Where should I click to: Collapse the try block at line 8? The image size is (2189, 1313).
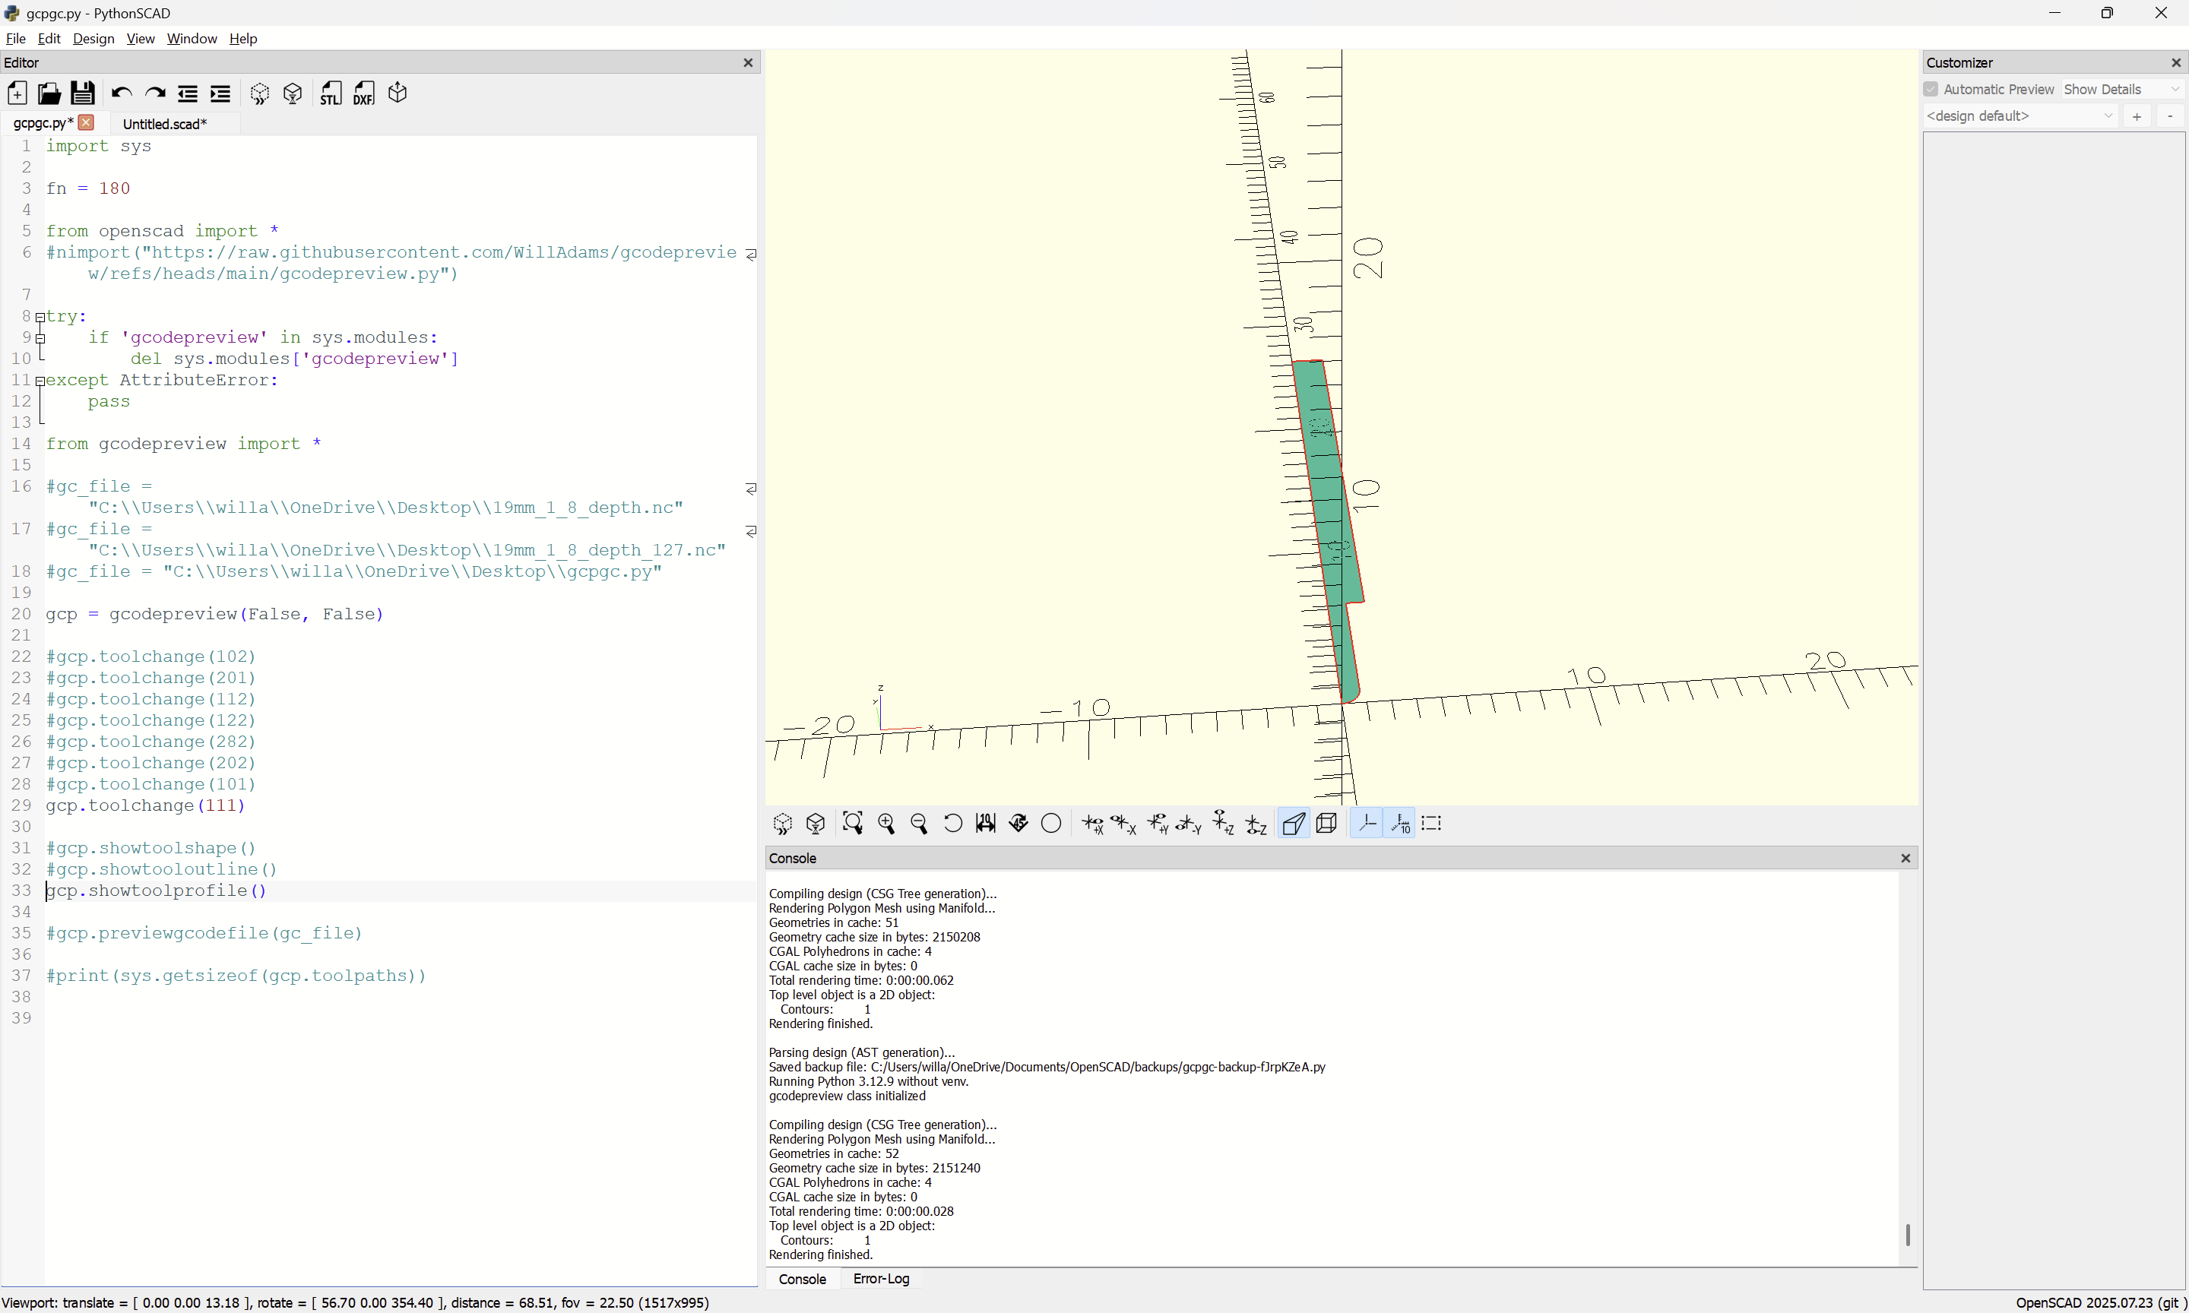pos(40,317)
